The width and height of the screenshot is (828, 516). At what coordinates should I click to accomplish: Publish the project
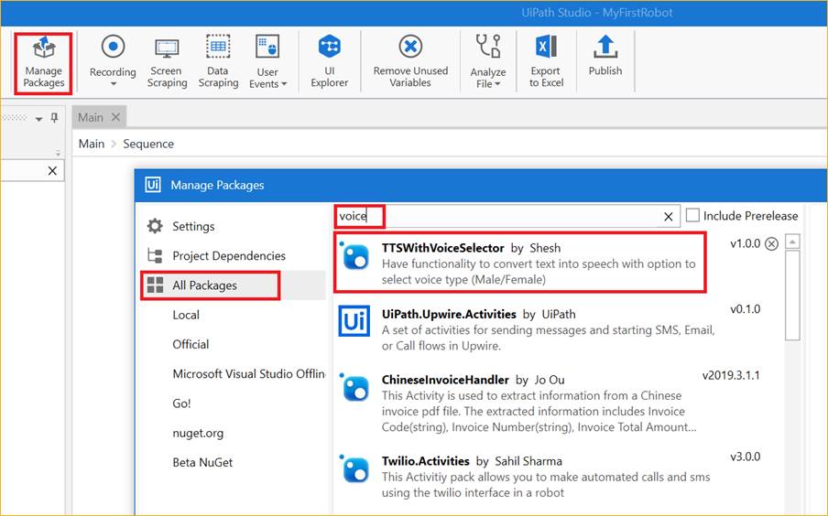tap(605, 57)
